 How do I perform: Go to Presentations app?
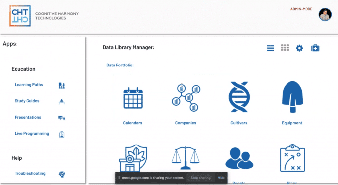28,117
